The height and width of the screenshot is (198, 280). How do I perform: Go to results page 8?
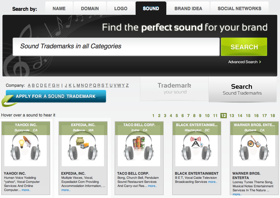point(194,116)
